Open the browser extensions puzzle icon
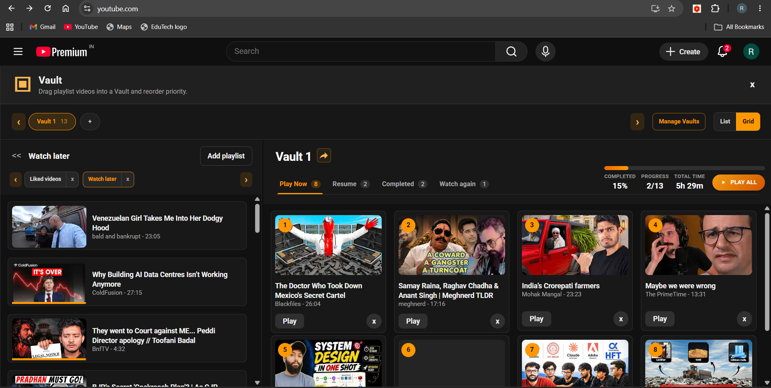Image resolution: width=771 pixels, height=388 pixels. [715, 8]
